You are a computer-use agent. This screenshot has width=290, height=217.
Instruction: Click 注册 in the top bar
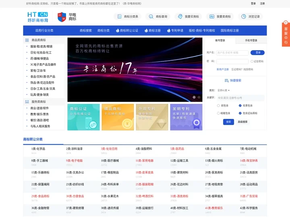pyautogui.click(x=262, y=4)
